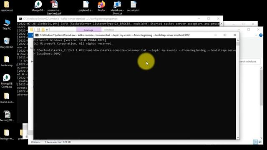Click consumer cmd scrollbar up arrow
267x150 pixels.
(237, 40)
